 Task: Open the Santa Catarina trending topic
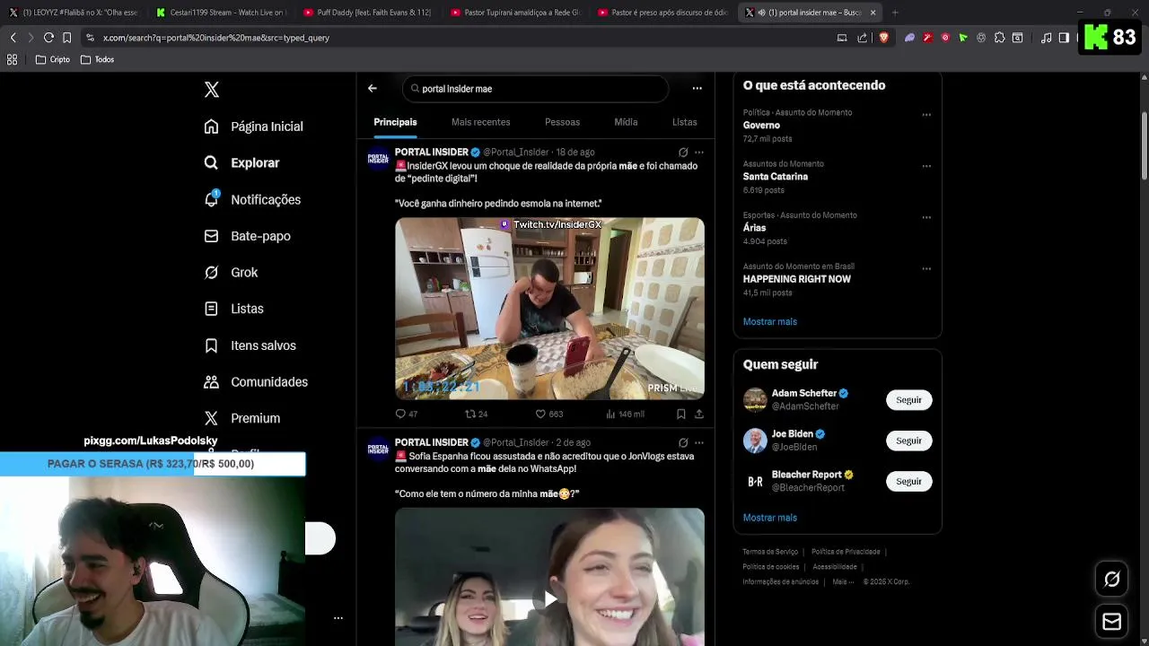pos(776,177)
